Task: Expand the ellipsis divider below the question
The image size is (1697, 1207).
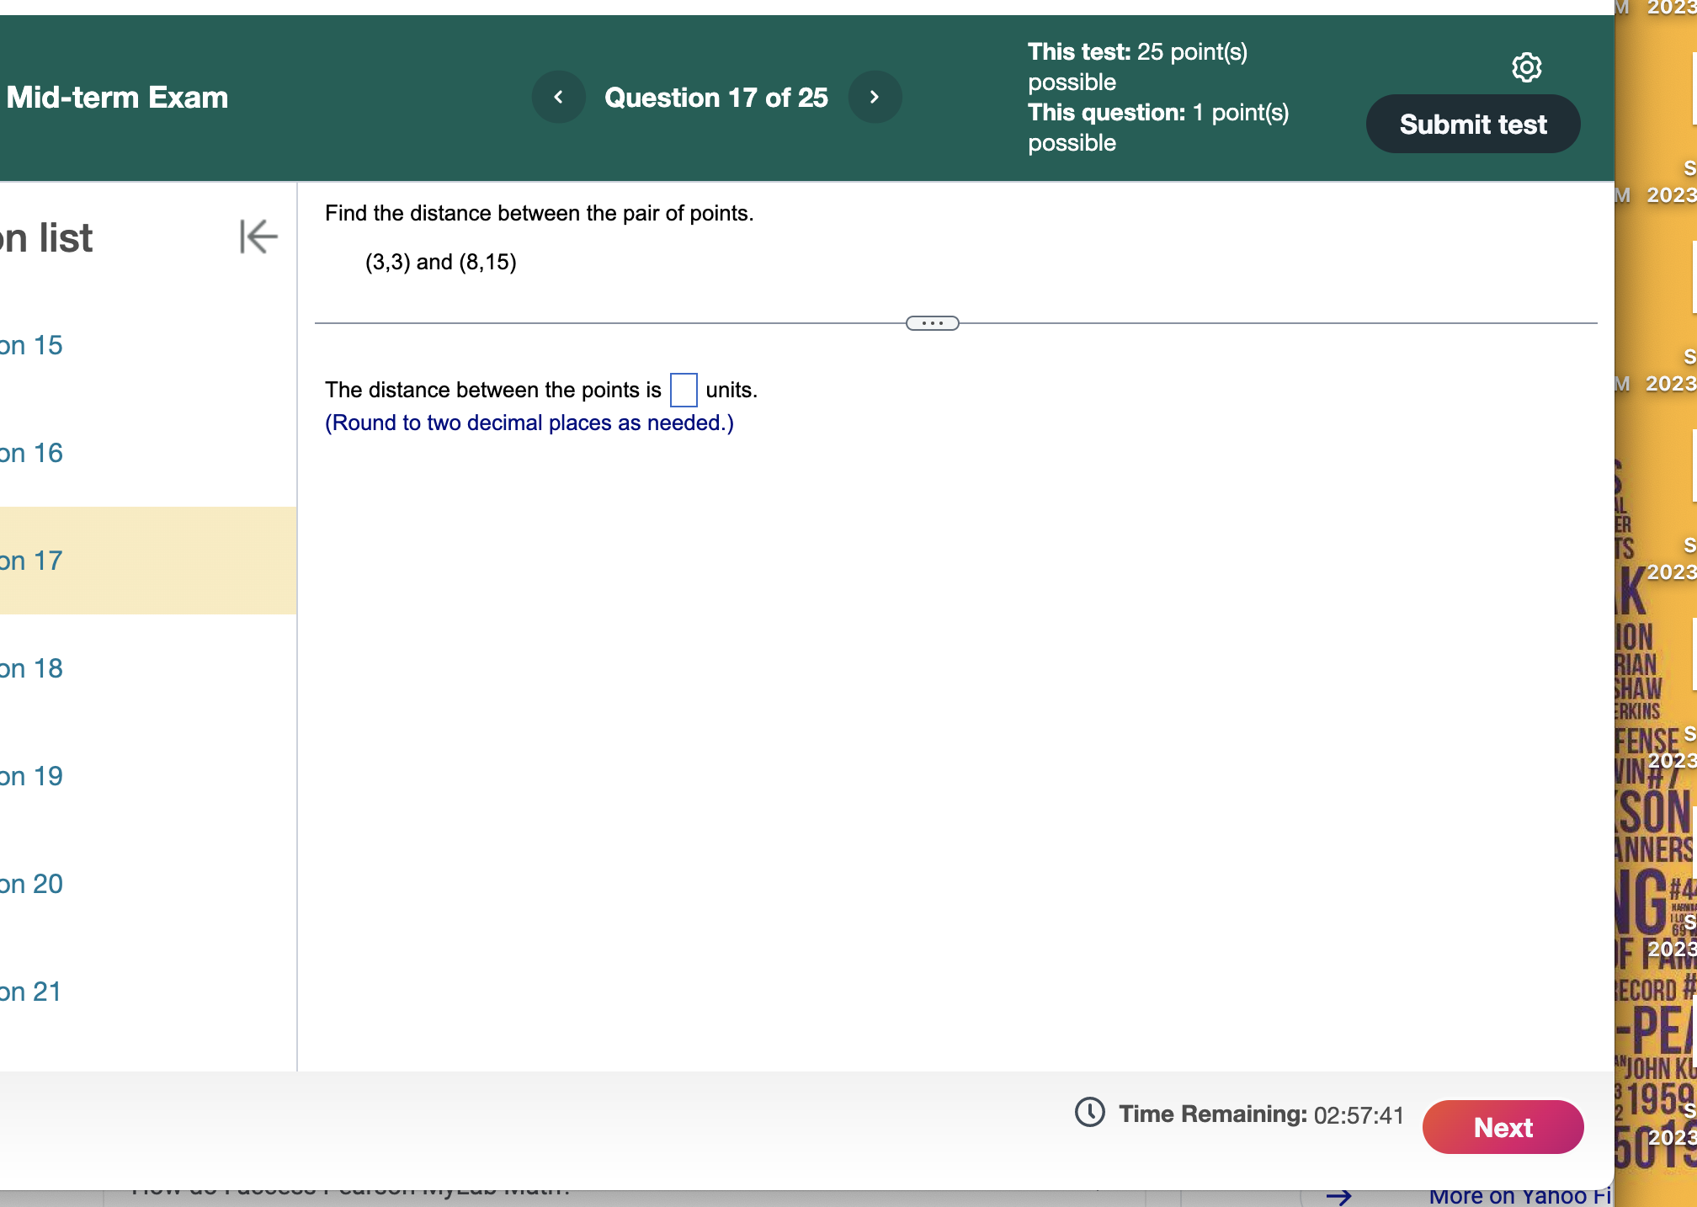Action: [x=933, y=322]
